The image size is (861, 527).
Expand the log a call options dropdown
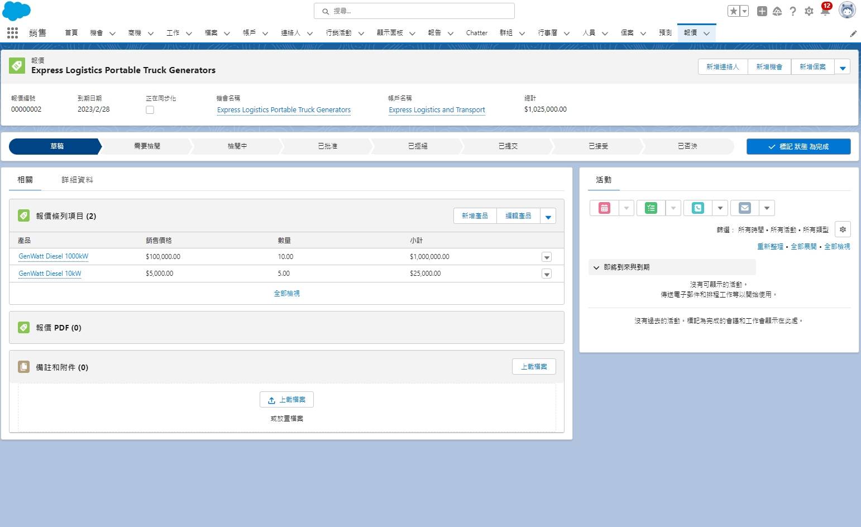[x=720, y=208]
